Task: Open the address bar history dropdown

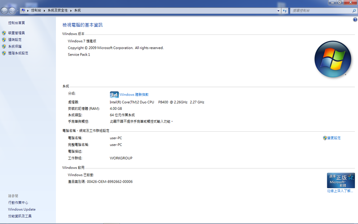Action: coord(278,10)
